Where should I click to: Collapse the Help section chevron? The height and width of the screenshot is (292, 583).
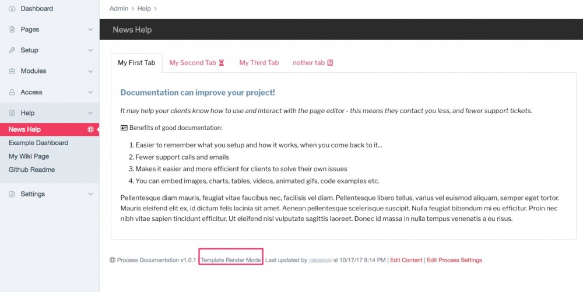click(90, 113)
